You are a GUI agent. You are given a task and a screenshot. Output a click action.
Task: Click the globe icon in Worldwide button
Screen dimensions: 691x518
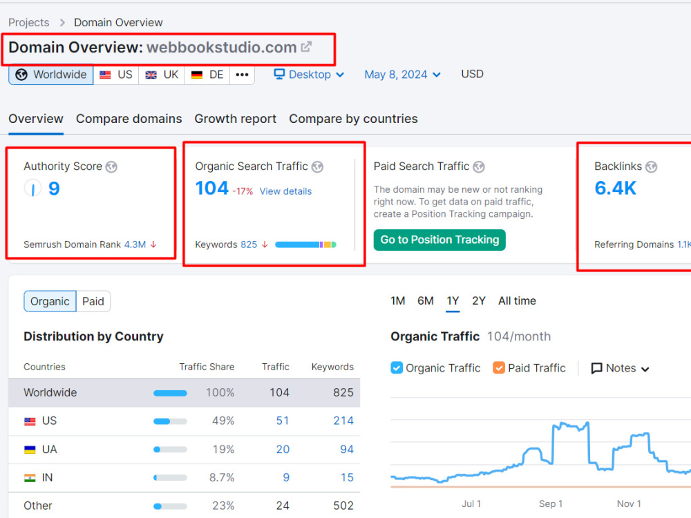pos(21,75)
